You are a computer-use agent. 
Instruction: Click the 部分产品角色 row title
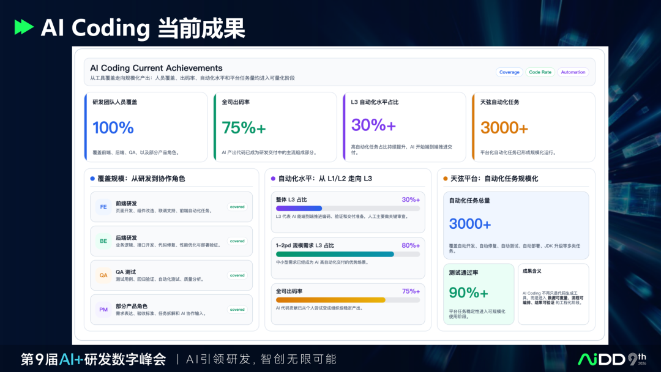click(x=132, y=307)
